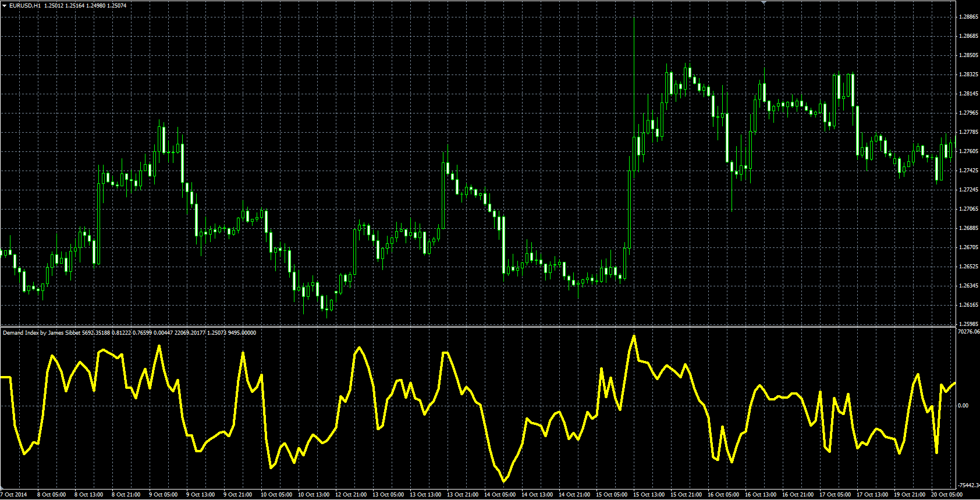Click price level 1.26885 on the scale
Screen dimensions: 980x500
[968, 228]
